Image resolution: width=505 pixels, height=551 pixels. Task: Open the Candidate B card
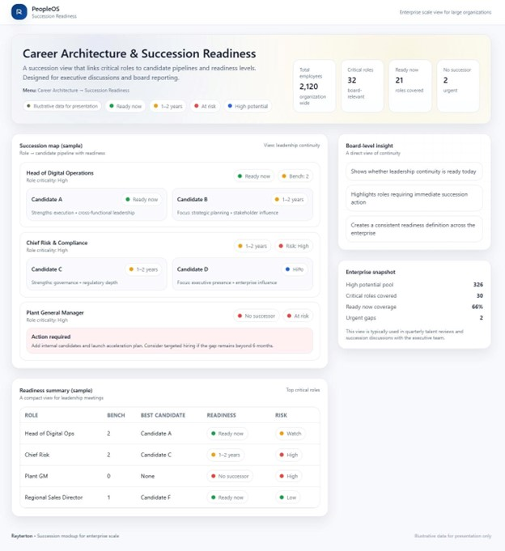coord(242,205)
